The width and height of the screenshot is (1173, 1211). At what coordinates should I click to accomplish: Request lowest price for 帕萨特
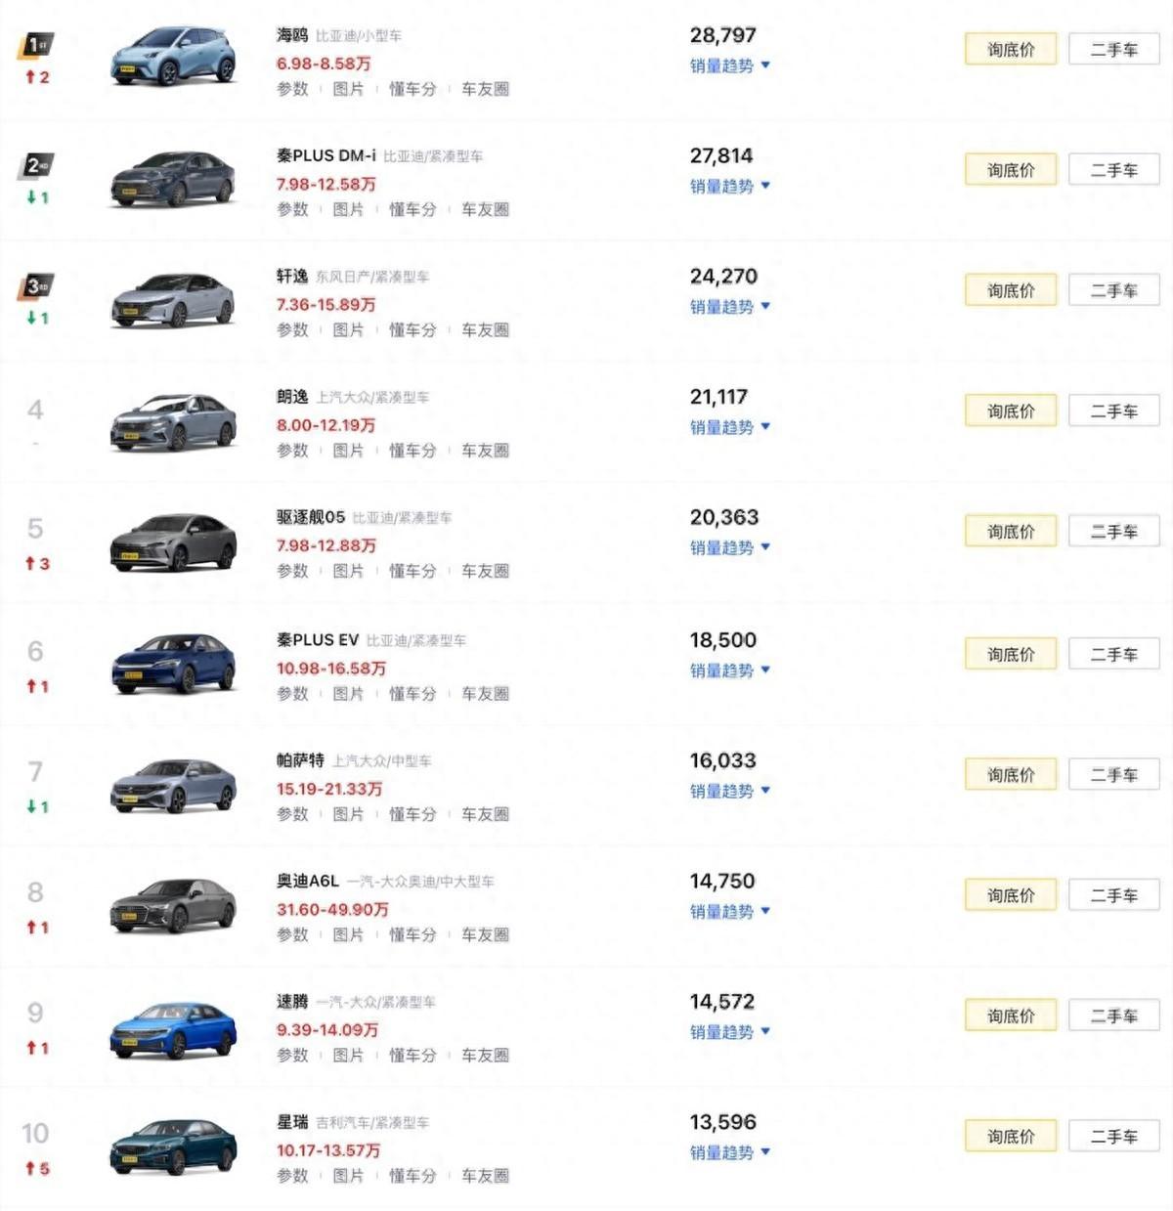(1010, 775)
